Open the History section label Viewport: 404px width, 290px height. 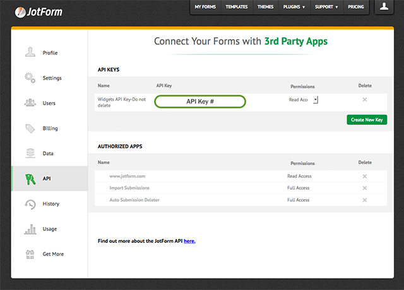(50, 204)
